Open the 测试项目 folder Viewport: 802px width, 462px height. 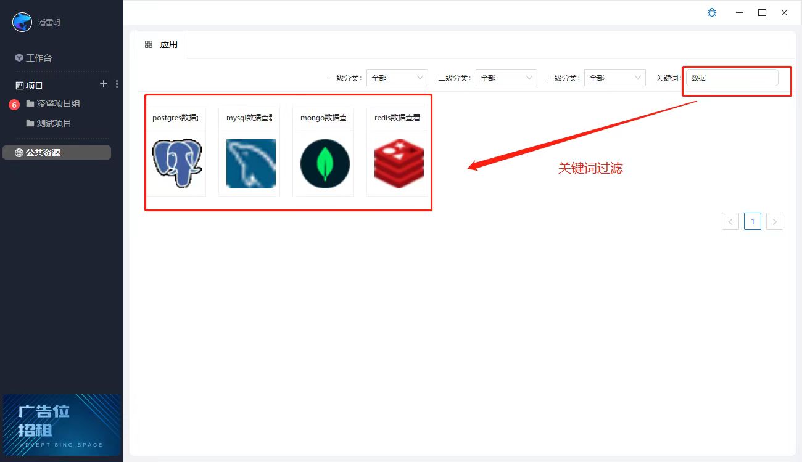coord(54,123)
